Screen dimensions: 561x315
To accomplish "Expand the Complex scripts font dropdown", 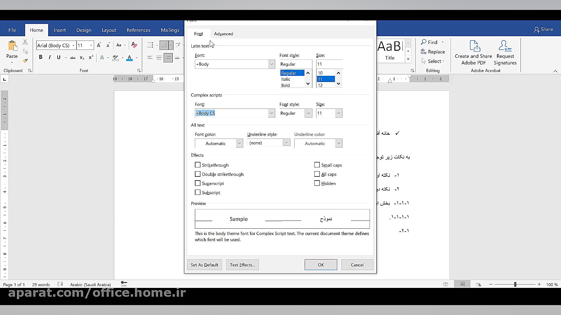I will coord(271,113).
